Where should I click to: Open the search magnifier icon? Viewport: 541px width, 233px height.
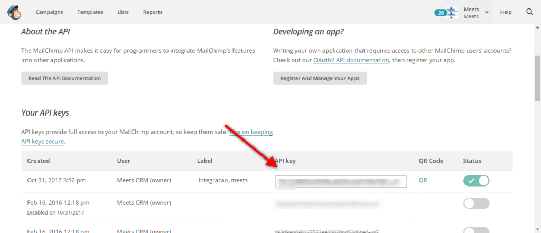point(529,12)
